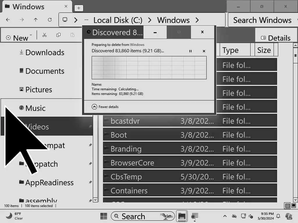Open File Explorer from the taskbar
Screen dimensions: 298x223
coord(182,216)
